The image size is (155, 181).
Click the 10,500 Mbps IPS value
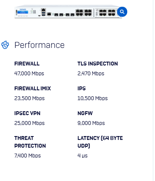tap(93, 98)
